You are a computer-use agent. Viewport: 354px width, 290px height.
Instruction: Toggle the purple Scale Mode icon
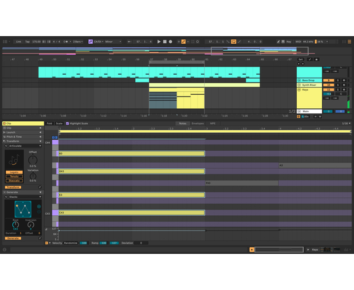[90, 42]
